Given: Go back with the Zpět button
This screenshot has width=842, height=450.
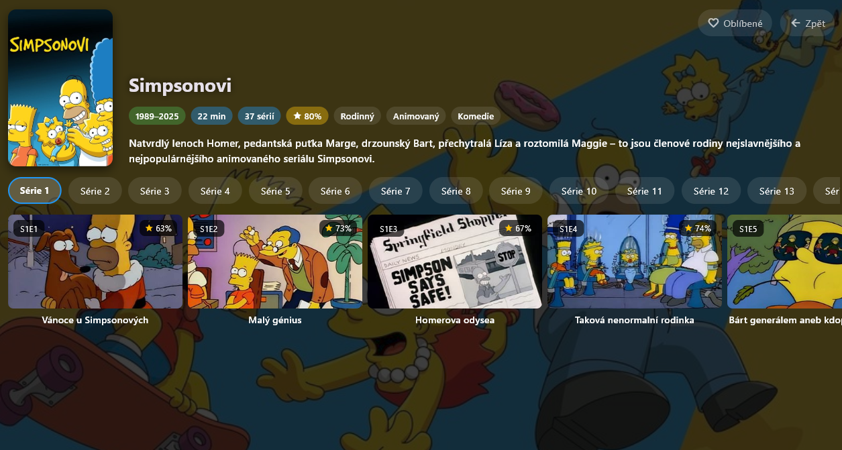Looking at the screenshot, I should [808, 23].
